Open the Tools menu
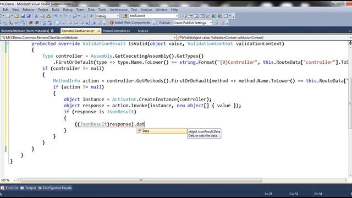Image resolution: width=352 pixels, height=198 pixels. 102,10
